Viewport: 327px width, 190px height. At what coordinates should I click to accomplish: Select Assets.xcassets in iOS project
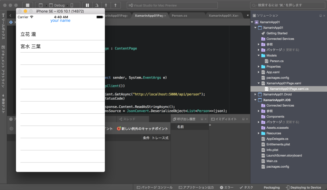(278, 128)
